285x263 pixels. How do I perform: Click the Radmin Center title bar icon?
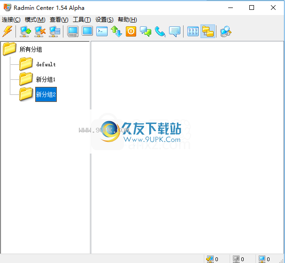tap(7, 8)
